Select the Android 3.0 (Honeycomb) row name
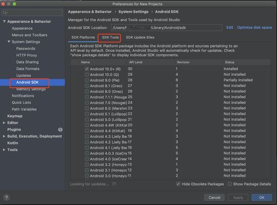This screenshot has height=205, width=277. point(108,176)
